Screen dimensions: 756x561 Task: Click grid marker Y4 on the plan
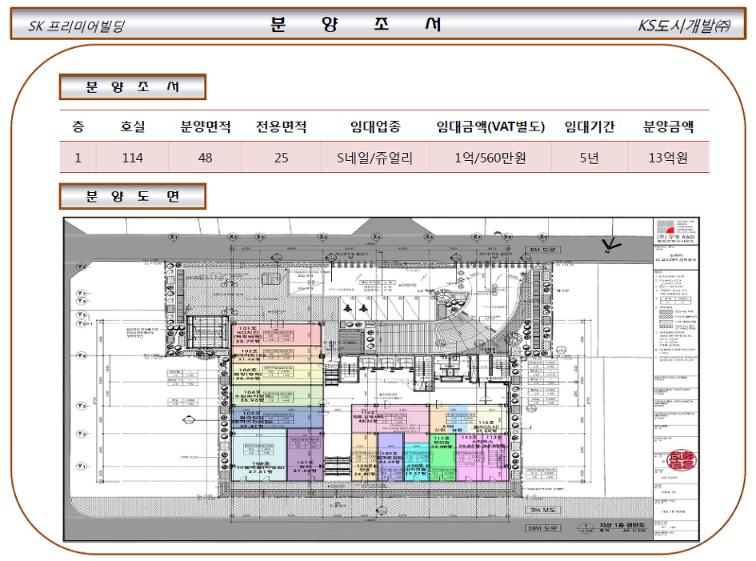click(x=82, y=355)
